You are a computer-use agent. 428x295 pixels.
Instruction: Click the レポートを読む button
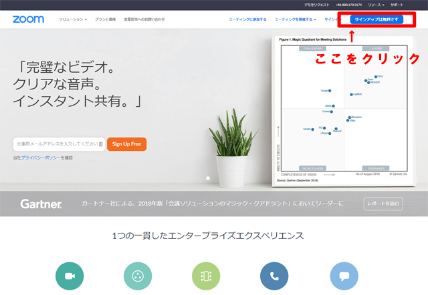383,204
